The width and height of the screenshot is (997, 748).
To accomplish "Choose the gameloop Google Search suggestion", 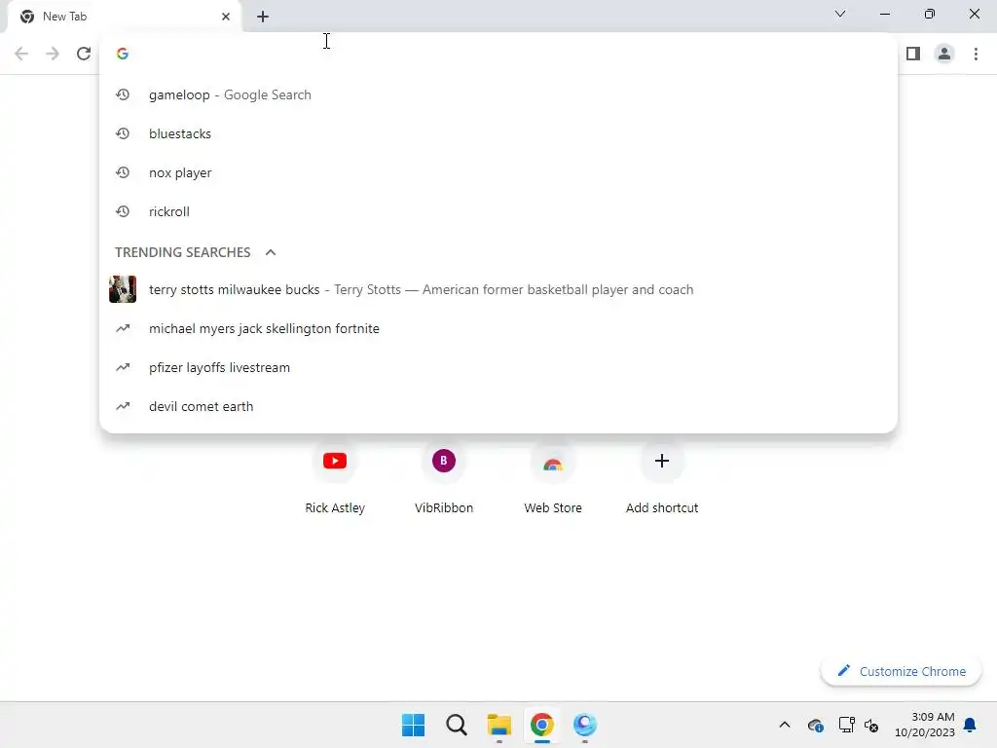I will point(498,94).
